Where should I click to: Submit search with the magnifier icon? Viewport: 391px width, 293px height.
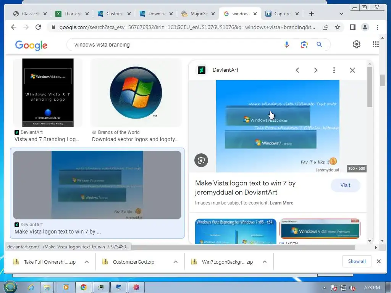tap(319, 45)
